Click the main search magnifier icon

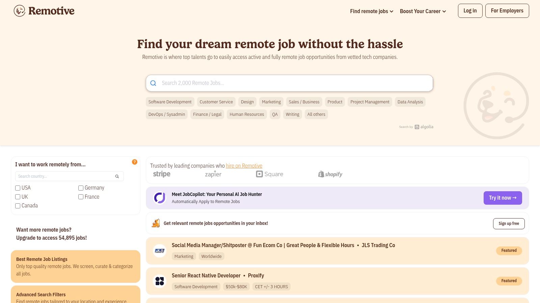click(x=153, y=83)
